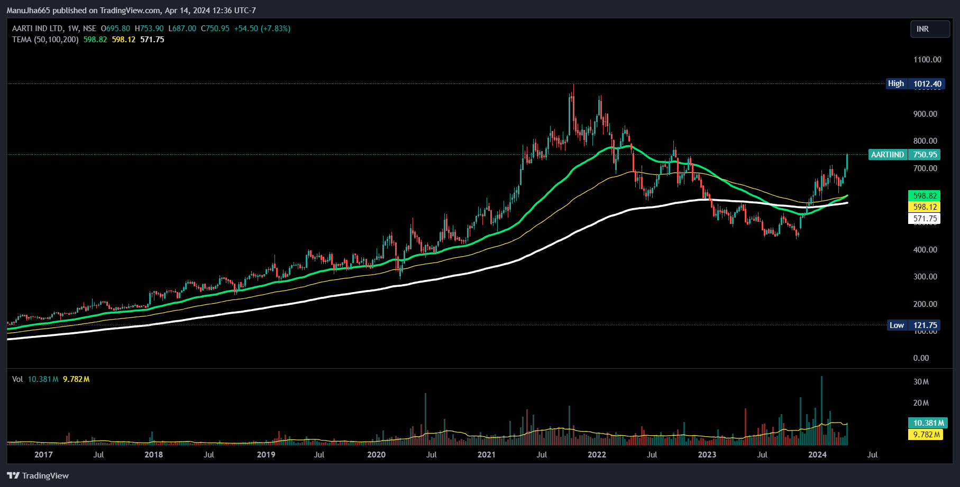The image size is (960, 487).
Task: Click the 800.00 price axis label
Action: point(925,141)
